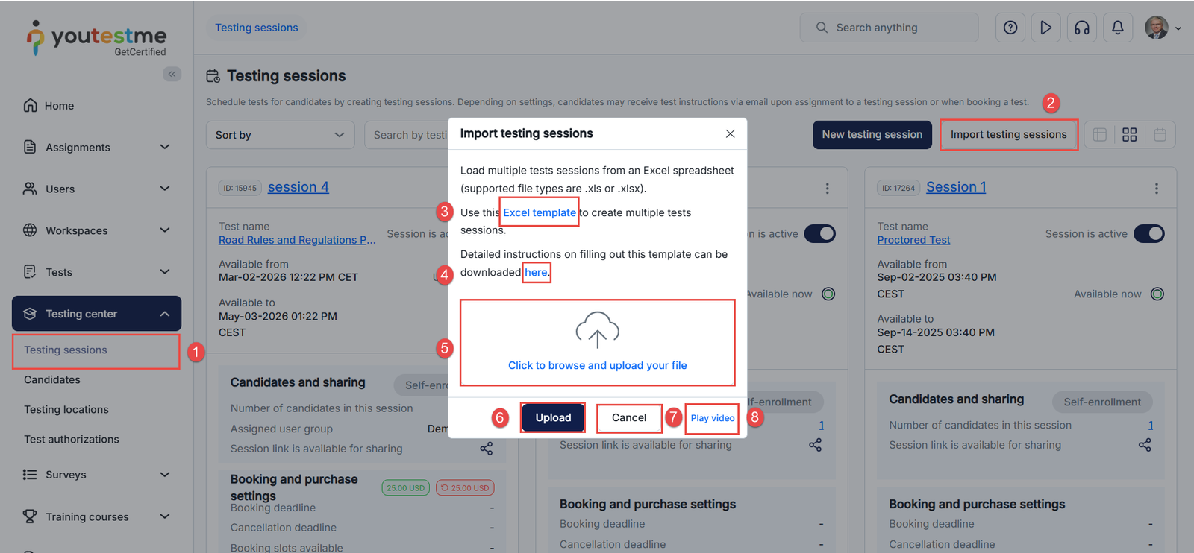This screenshot has height=553, width=1194.
Task: Open Candidates in the sidebar
Action: (52, 380)
